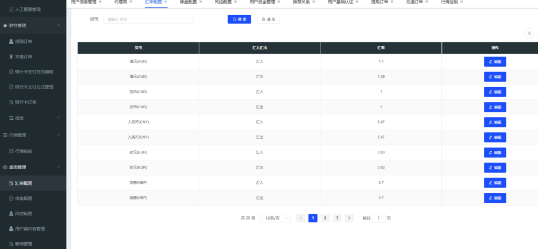
Task: Switch to the 推荐关系 tab
Action: 301,2
